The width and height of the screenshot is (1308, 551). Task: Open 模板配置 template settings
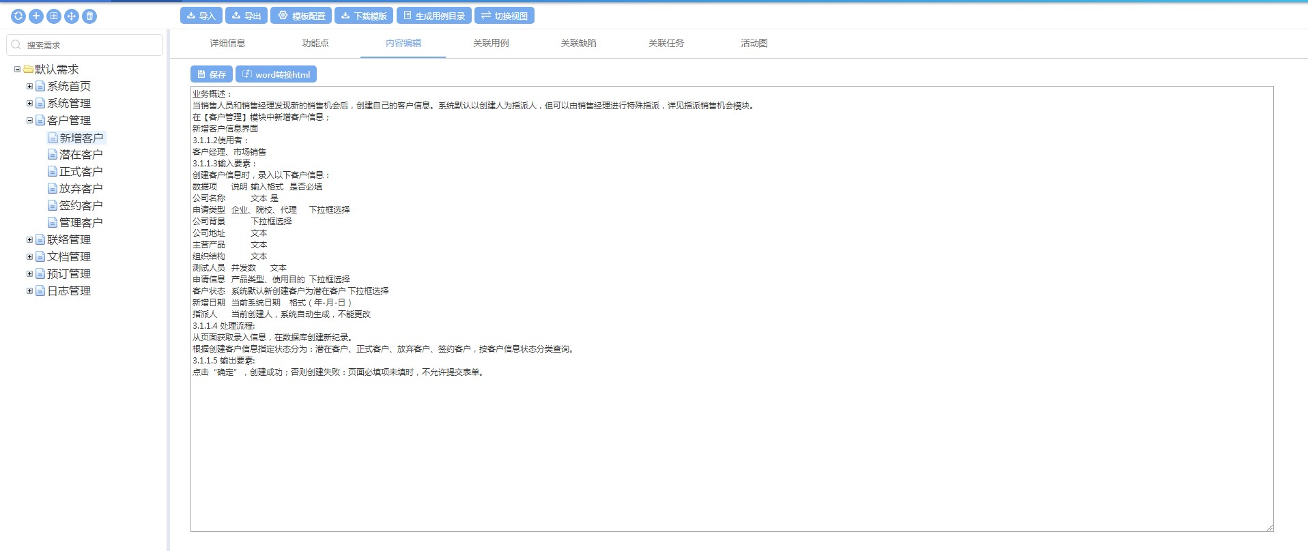point(301,16)
